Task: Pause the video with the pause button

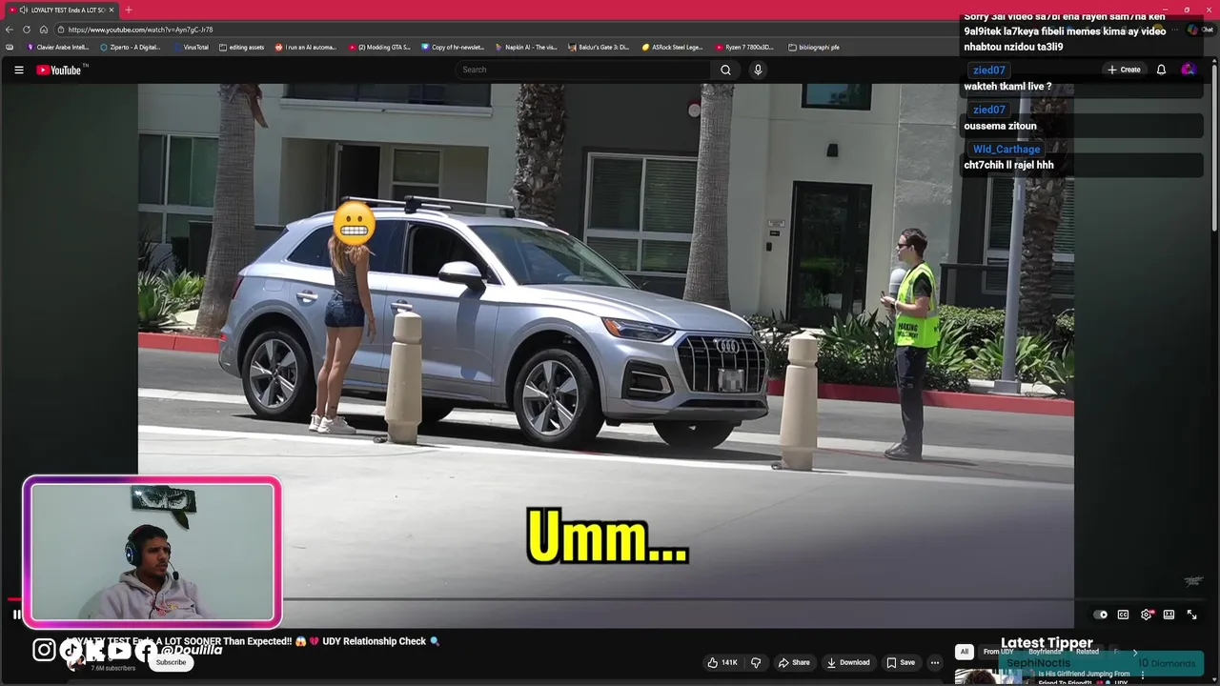Action: point(16,615)
